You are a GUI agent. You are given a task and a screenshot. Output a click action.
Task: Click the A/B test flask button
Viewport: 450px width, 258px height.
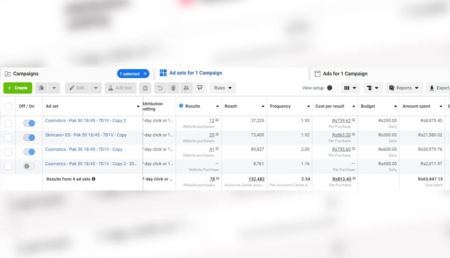[x=120, y=88]
